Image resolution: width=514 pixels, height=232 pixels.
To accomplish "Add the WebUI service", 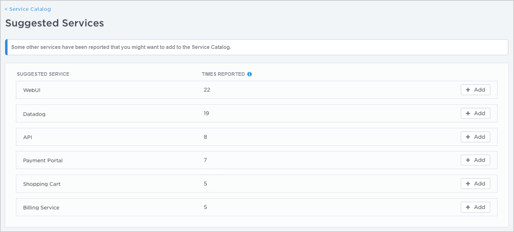I will pos(475,90).
